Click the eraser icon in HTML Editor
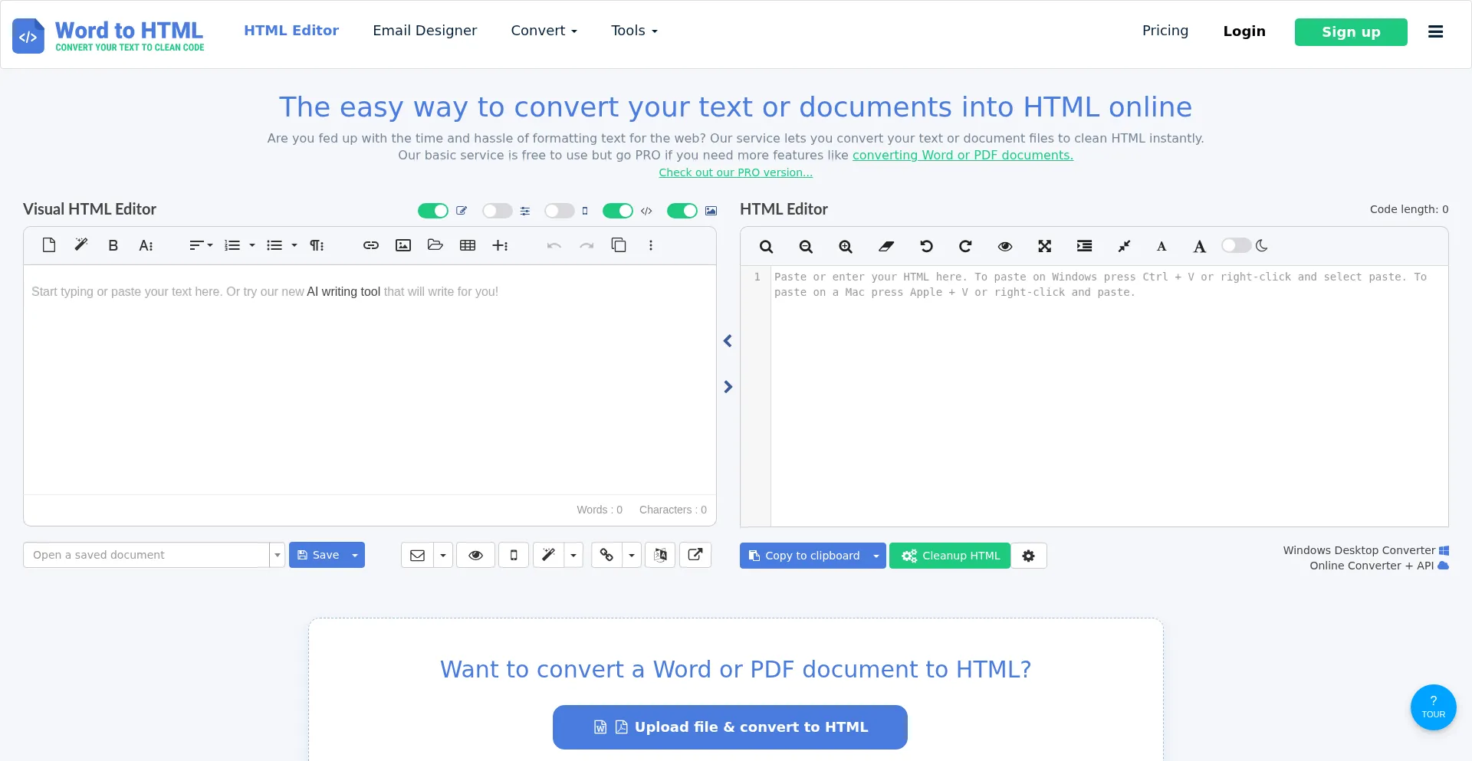This screenshot has width=1472, height=761. click(886, 247)
